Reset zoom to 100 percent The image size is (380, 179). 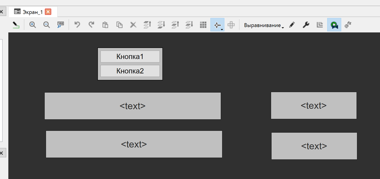coord(60,25)
